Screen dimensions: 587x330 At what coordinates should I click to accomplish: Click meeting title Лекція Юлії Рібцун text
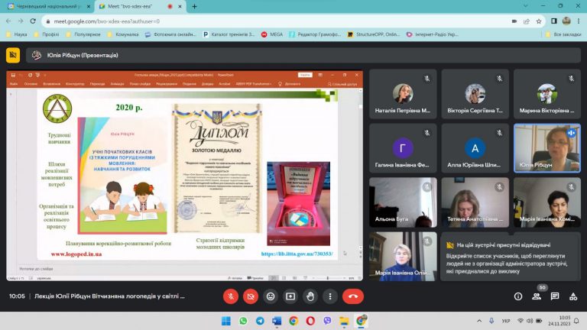[109, 296]
